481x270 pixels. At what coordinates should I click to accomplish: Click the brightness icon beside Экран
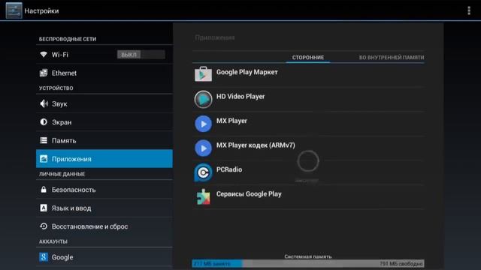coord(44,122)
